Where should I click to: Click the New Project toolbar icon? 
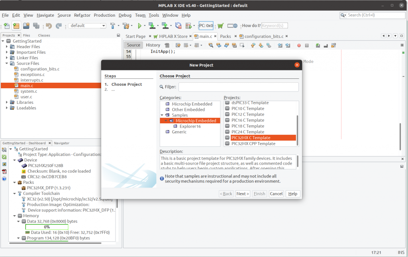click(x=16, y=26)
